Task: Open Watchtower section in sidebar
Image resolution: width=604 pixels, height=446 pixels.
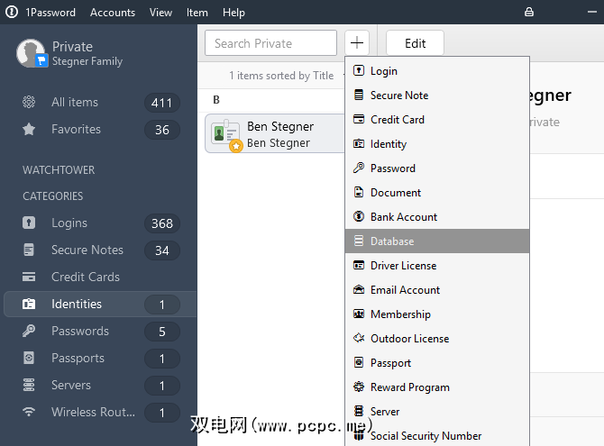Action: pos(59,170)
